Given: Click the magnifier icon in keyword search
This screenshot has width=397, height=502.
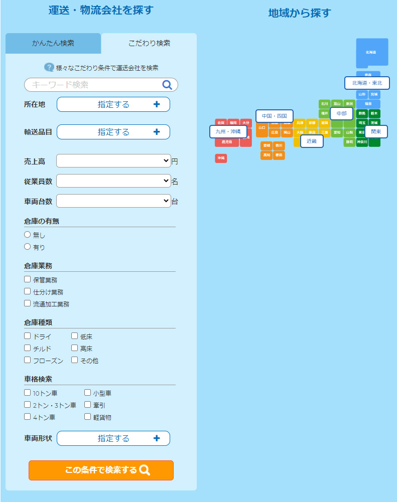Looking at the screenshot, I should point(167,85).
